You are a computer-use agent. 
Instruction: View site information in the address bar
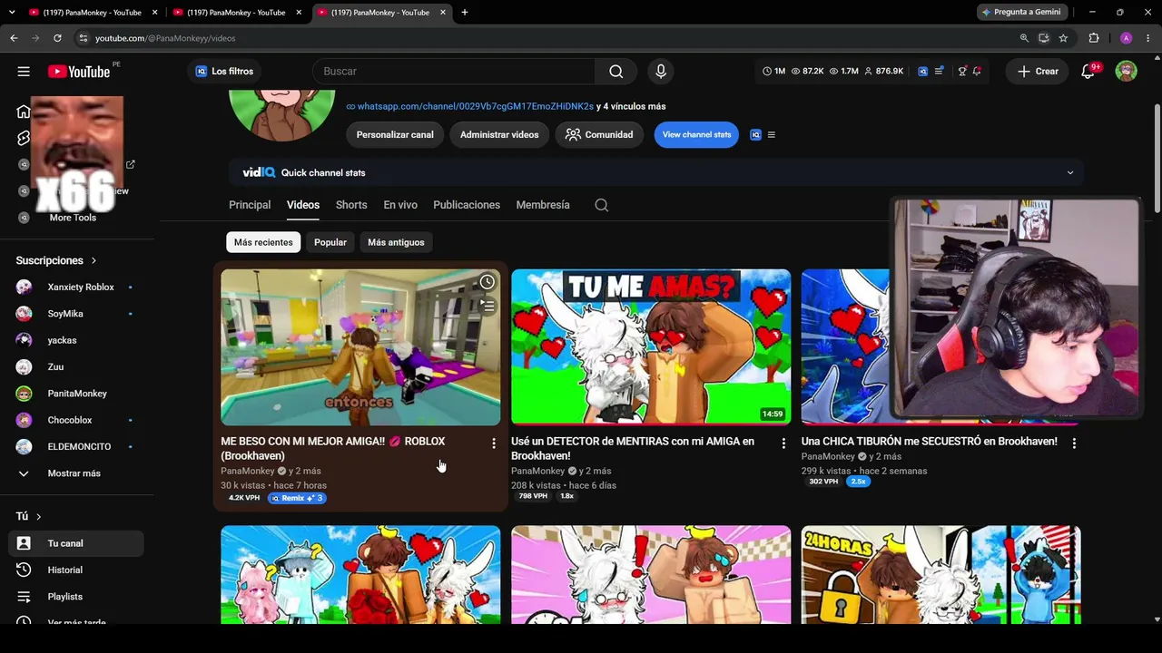83,38
